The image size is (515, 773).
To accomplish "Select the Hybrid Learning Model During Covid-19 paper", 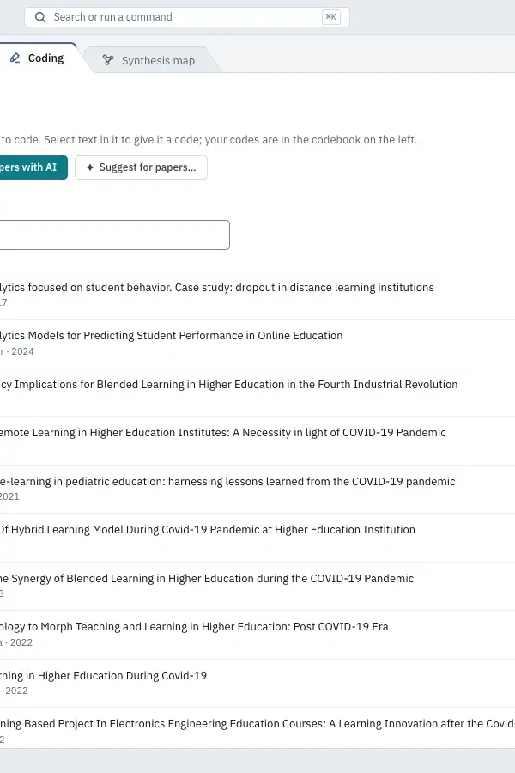I will click(257, 538).
